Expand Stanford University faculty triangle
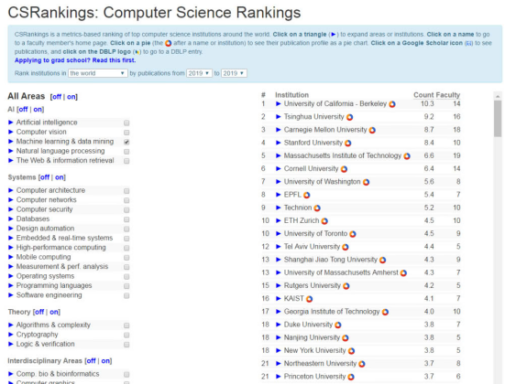 coord(279,143)
